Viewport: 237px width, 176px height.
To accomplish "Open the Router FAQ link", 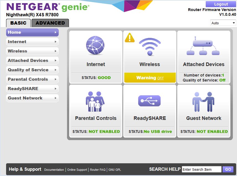I will point(98,170).
